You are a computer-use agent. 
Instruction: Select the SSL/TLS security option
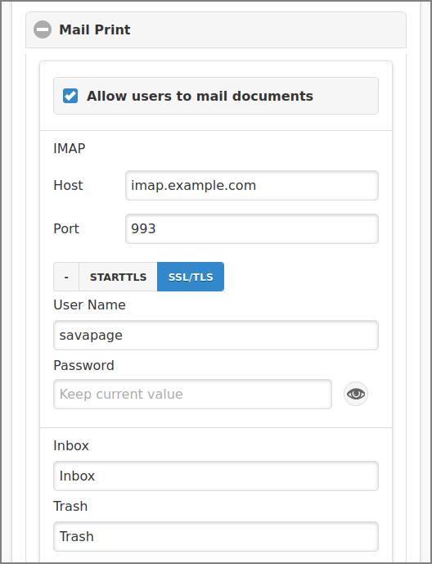point(191,277)
